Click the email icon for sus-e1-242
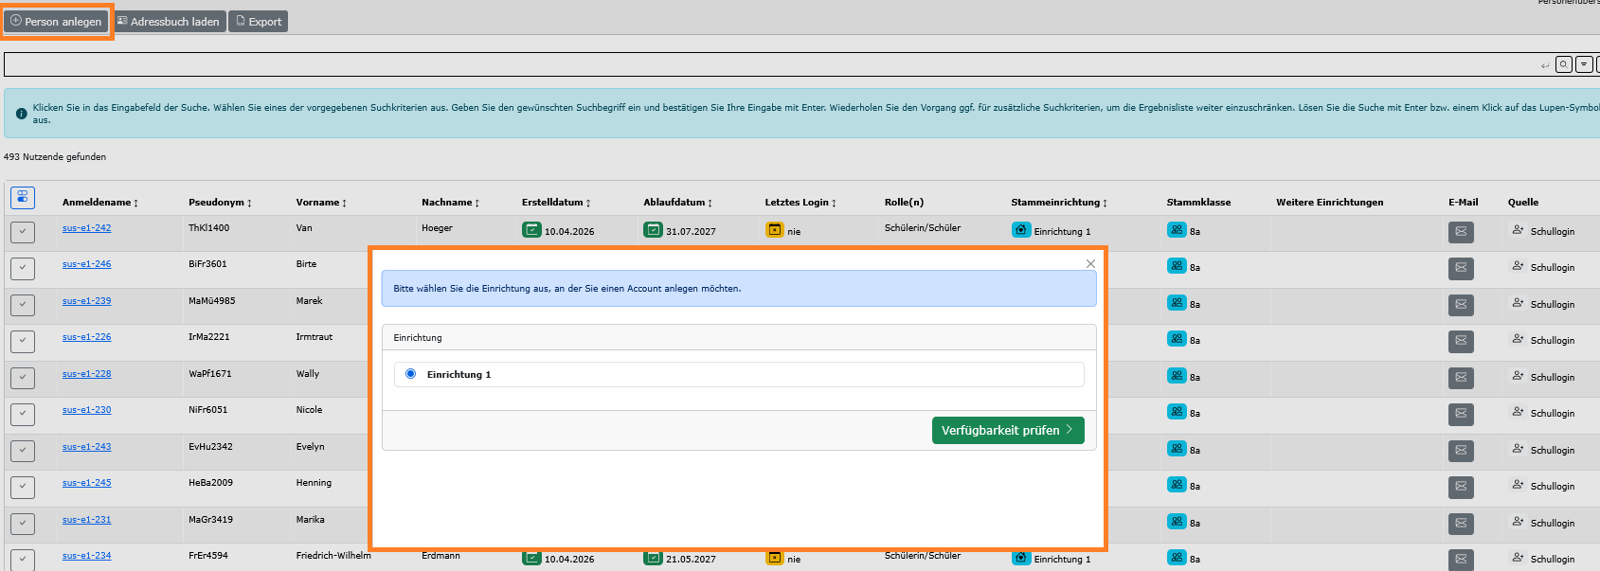The width and height of the screenshot is (1600, 571). 1461,232
